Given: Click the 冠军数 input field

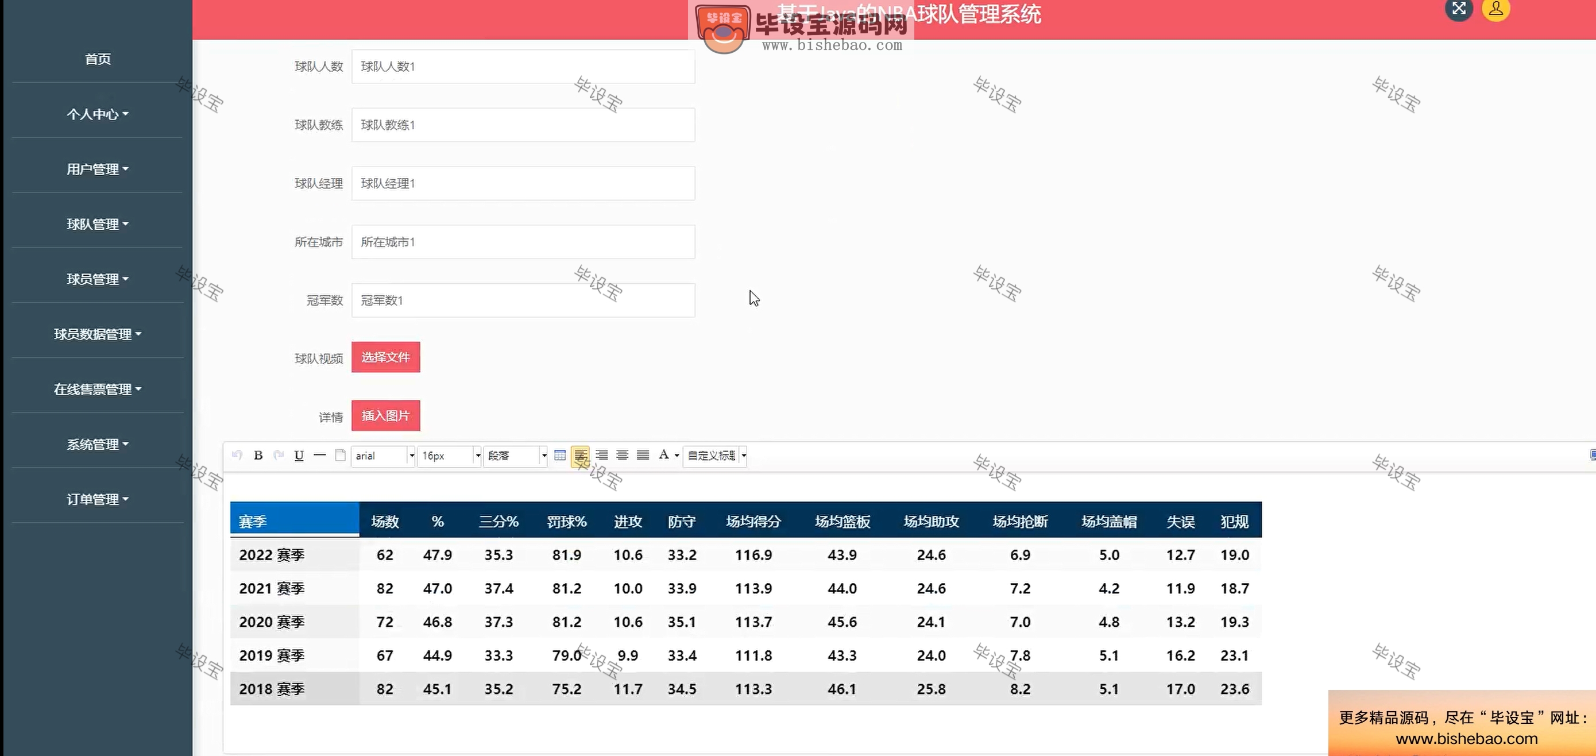Looking at the screenshot, I should [x=523, y=300].
